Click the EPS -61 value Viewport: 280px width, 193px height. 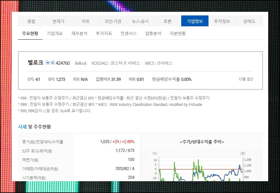pyautogui.click(x=34, y=79)
